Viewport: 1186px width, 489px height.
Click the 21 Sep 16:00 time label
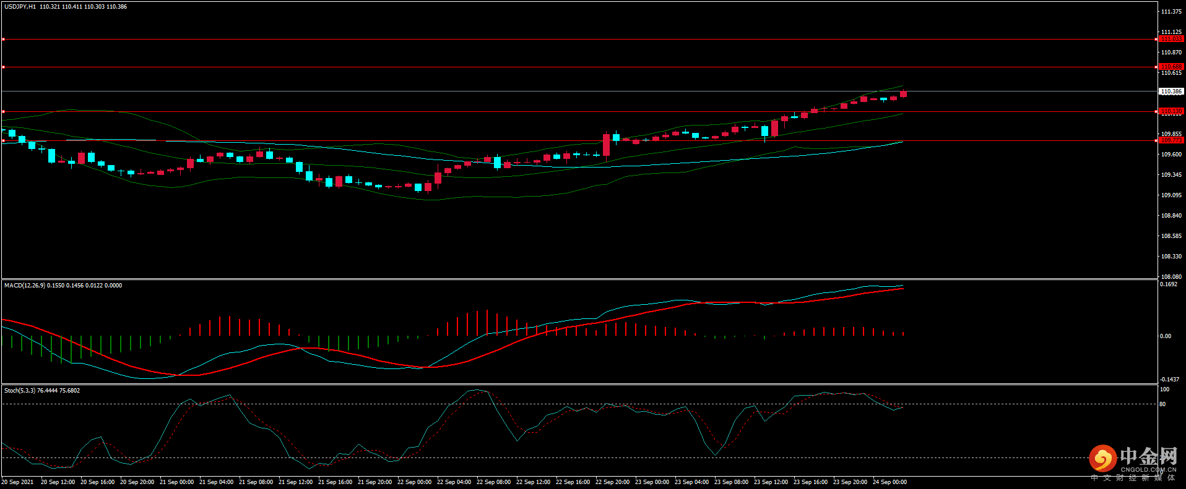335,482
